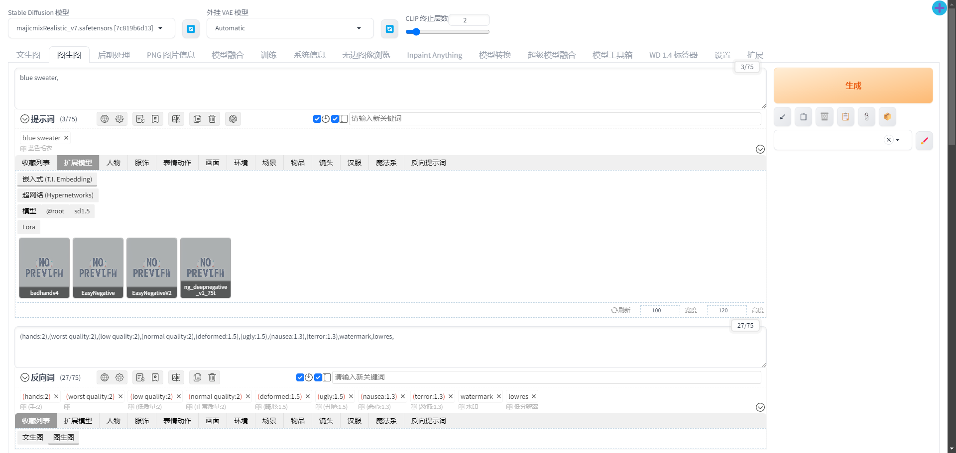Click the diagonal arrow icon under 生成

click(782, 117)
